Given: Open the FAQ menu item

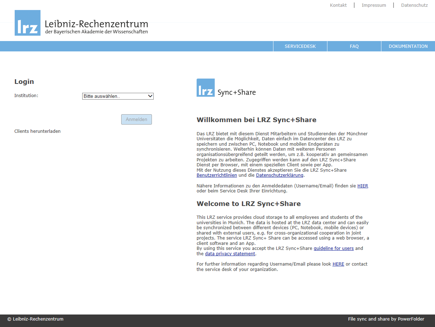Looking at the screenshot, I should tap(354, 46).
